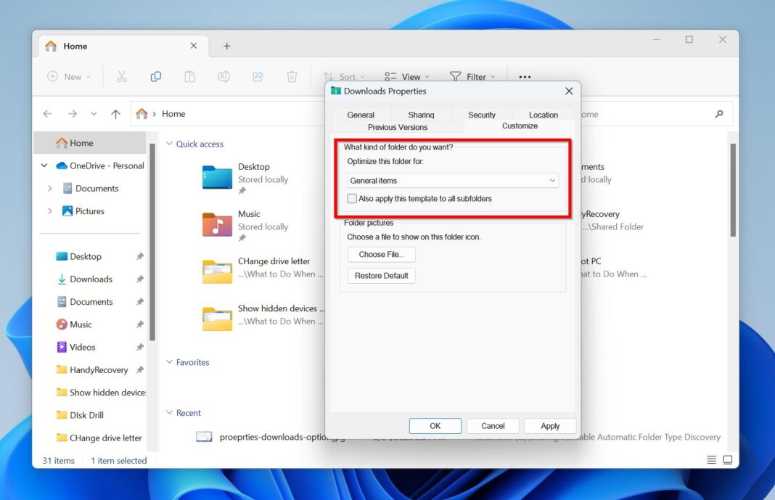
Task: Click the Copy icon in the toolbar
Action: 155,76
